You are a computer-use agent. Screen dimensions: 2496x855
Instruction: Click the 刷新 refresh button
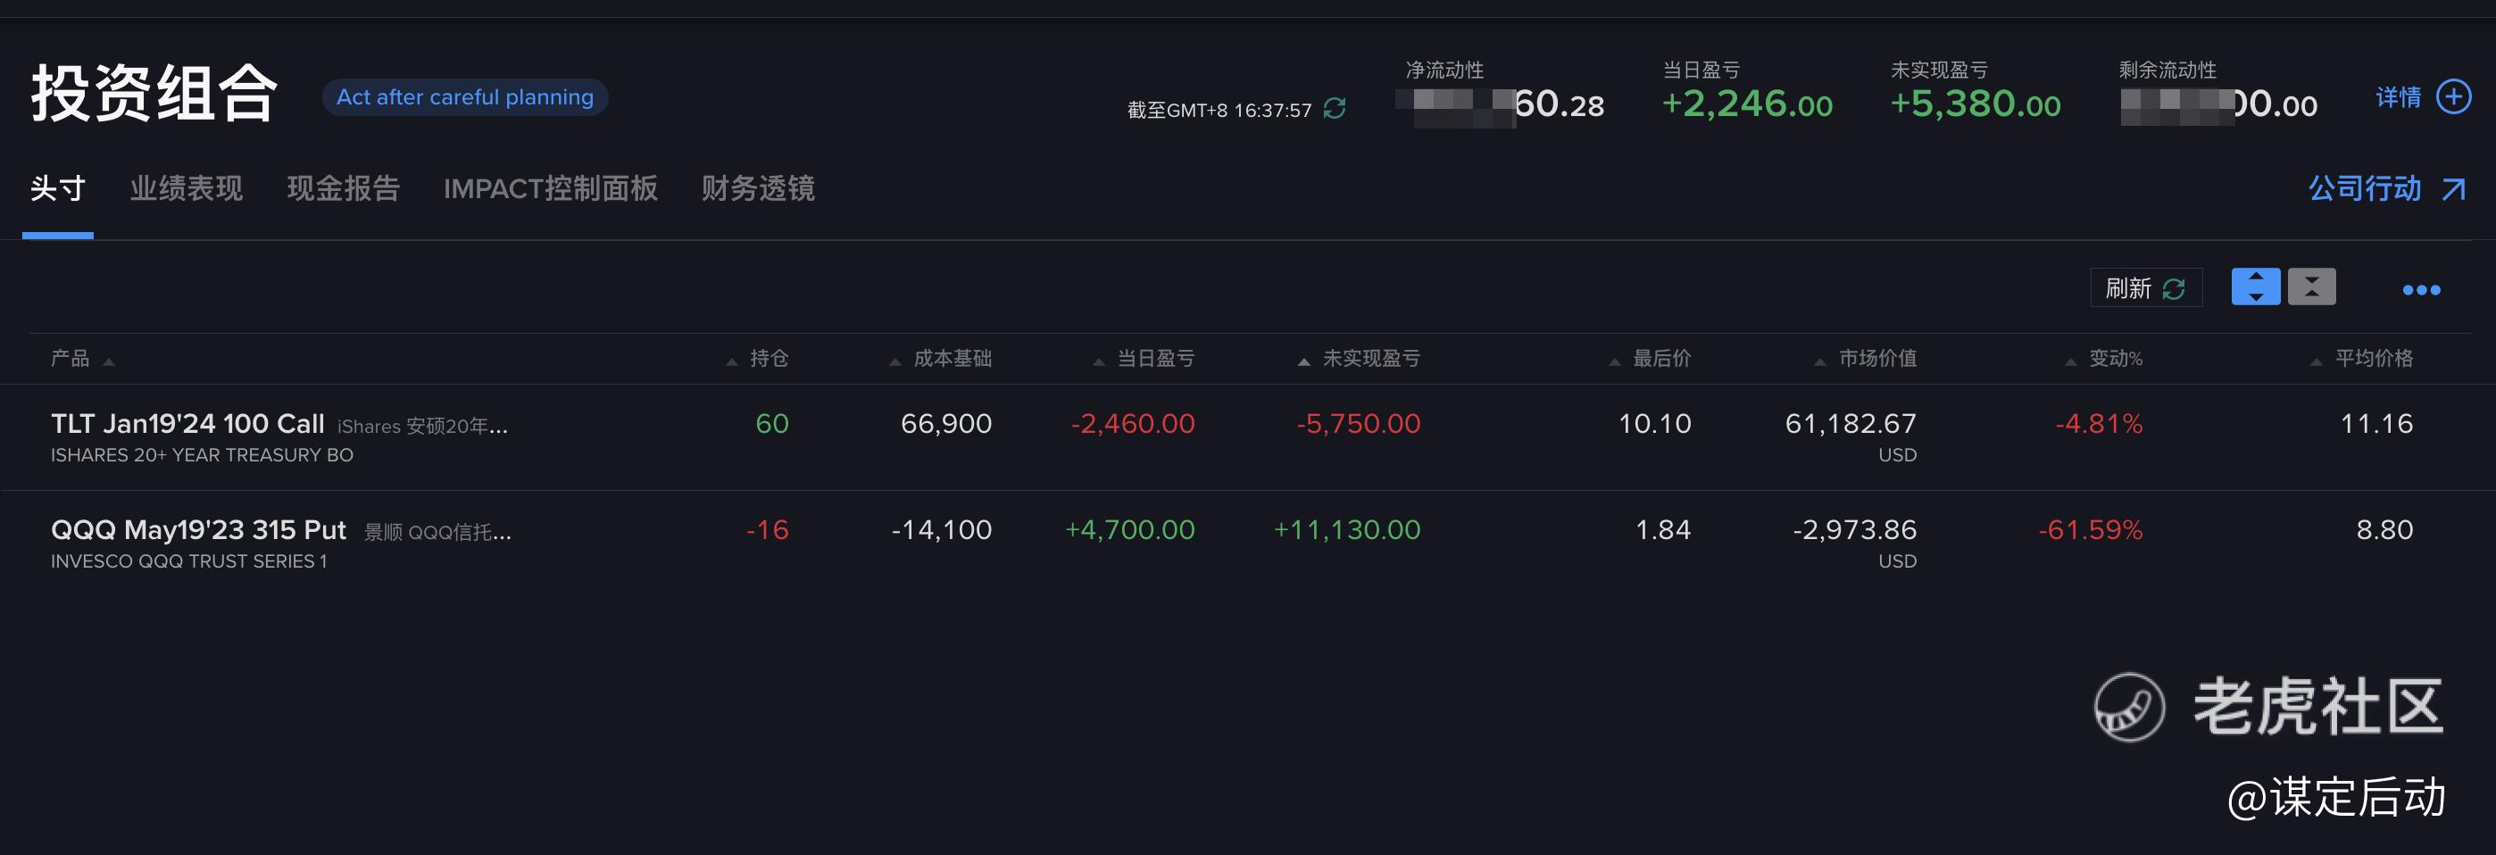point(2145,287)
